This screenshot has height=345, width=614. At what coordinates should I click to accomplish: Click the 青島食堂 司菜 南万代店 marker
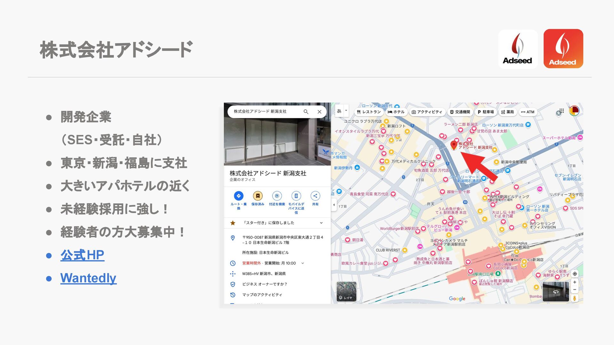click(393, 194)
